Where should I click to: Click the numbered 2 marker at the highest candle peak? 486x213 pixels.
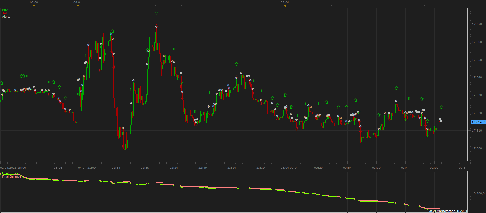156,27
